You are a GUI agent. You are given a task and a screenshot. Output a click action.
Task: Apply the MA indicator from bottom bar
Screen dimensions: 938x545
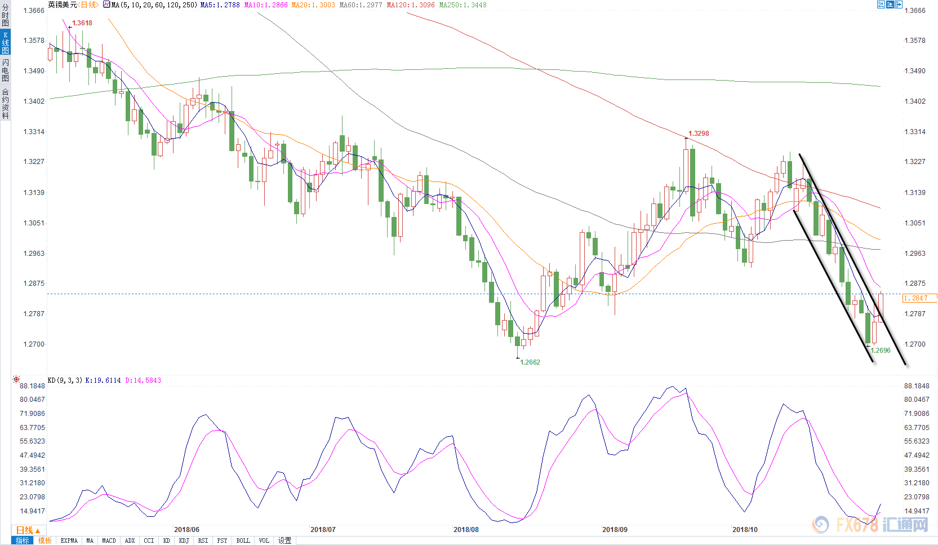coord(90,540)
